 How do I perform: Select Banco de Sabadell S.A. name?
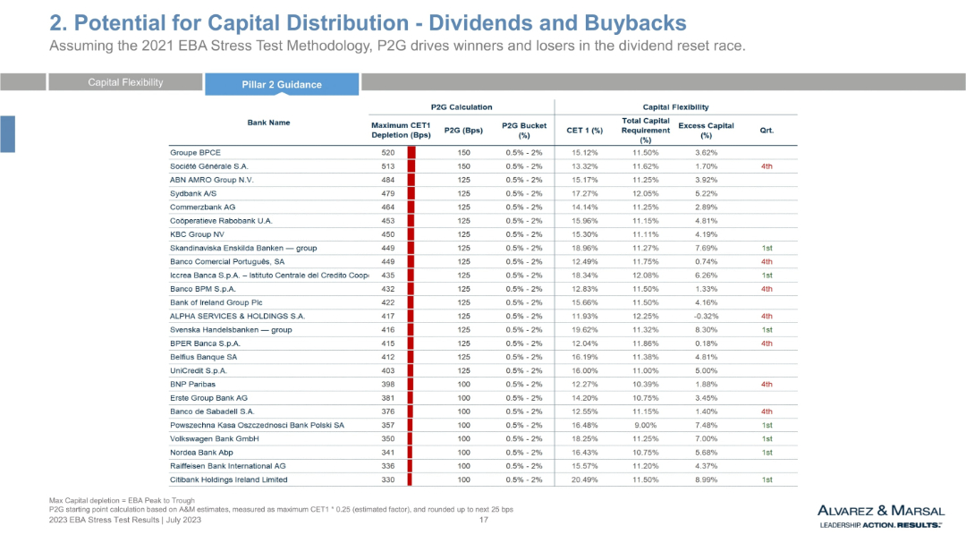click(x=212, y=411)
